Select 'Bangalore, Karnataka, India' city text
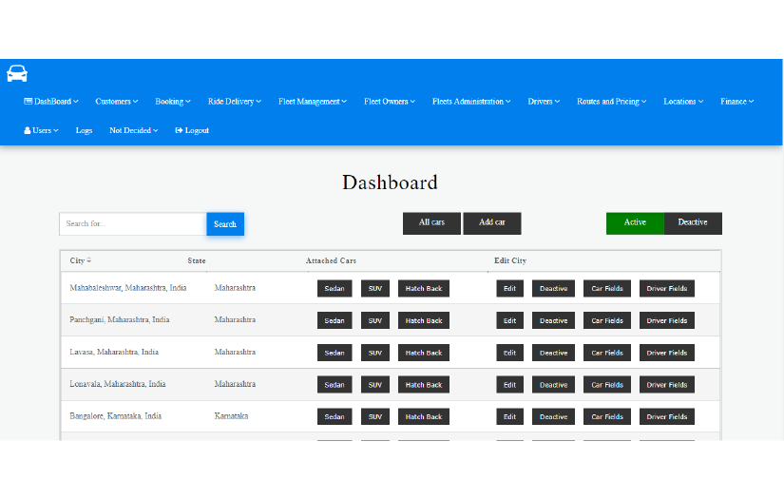The height and width of the screenshot is (499, 784). coord(116,416)
